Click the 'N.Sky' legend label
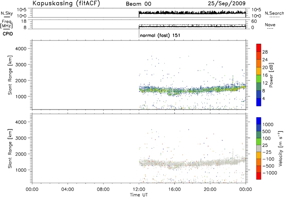The image size is (284, 197). pyautogui.click(x=7, y=13)
